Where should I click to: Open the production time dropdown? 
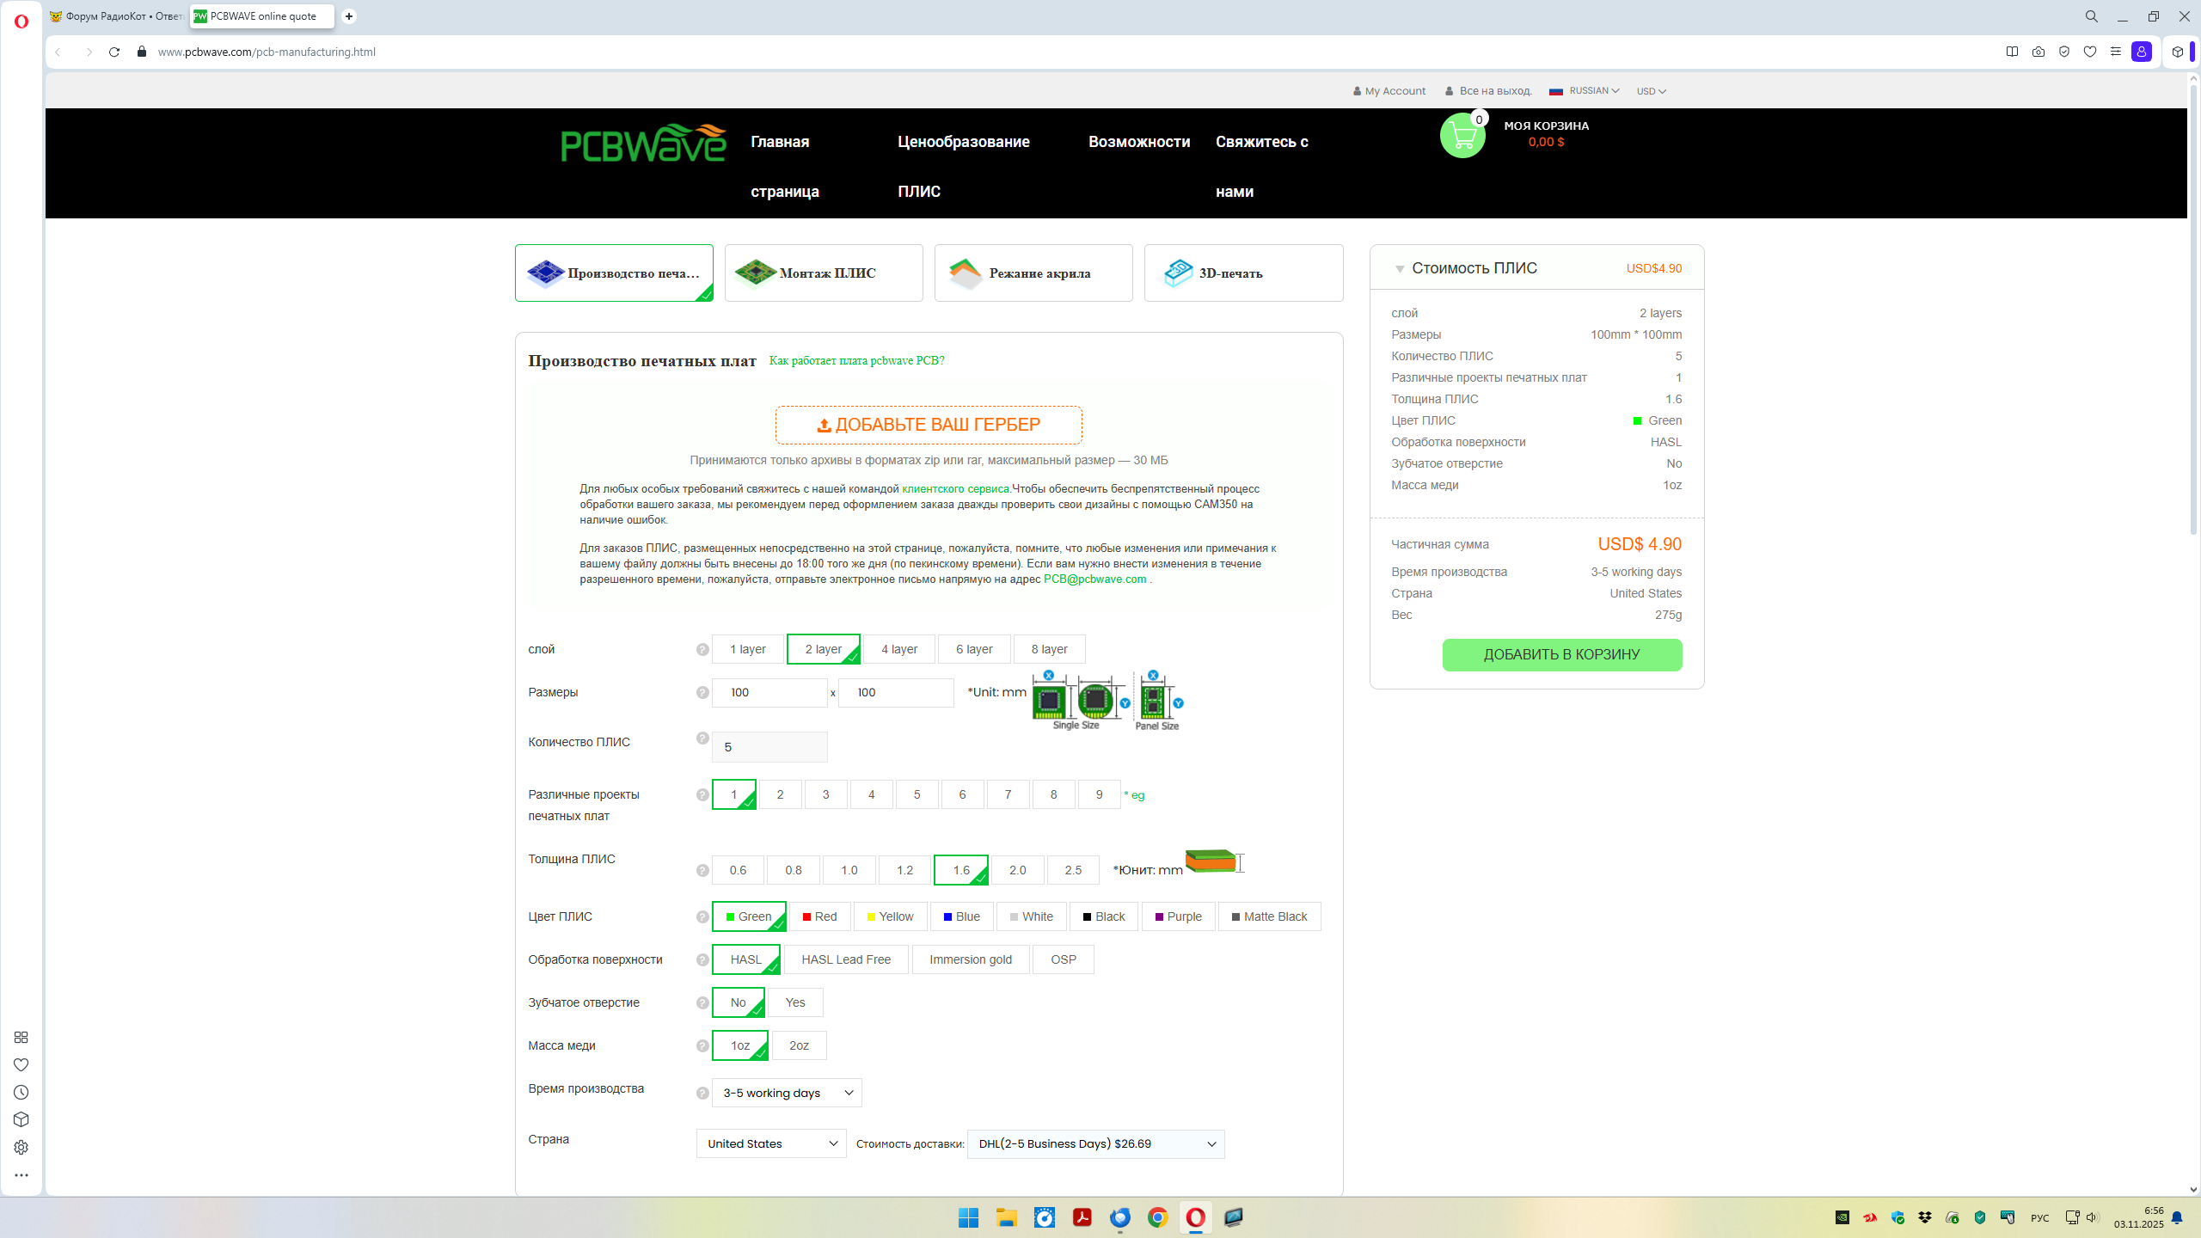787,1093
